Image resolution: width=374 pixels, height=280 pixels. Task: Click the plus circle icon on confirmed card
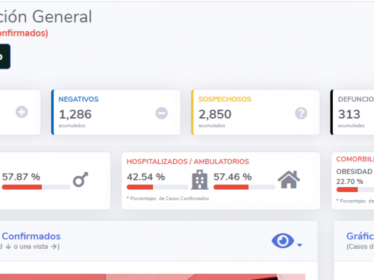[x=22, y=112]
